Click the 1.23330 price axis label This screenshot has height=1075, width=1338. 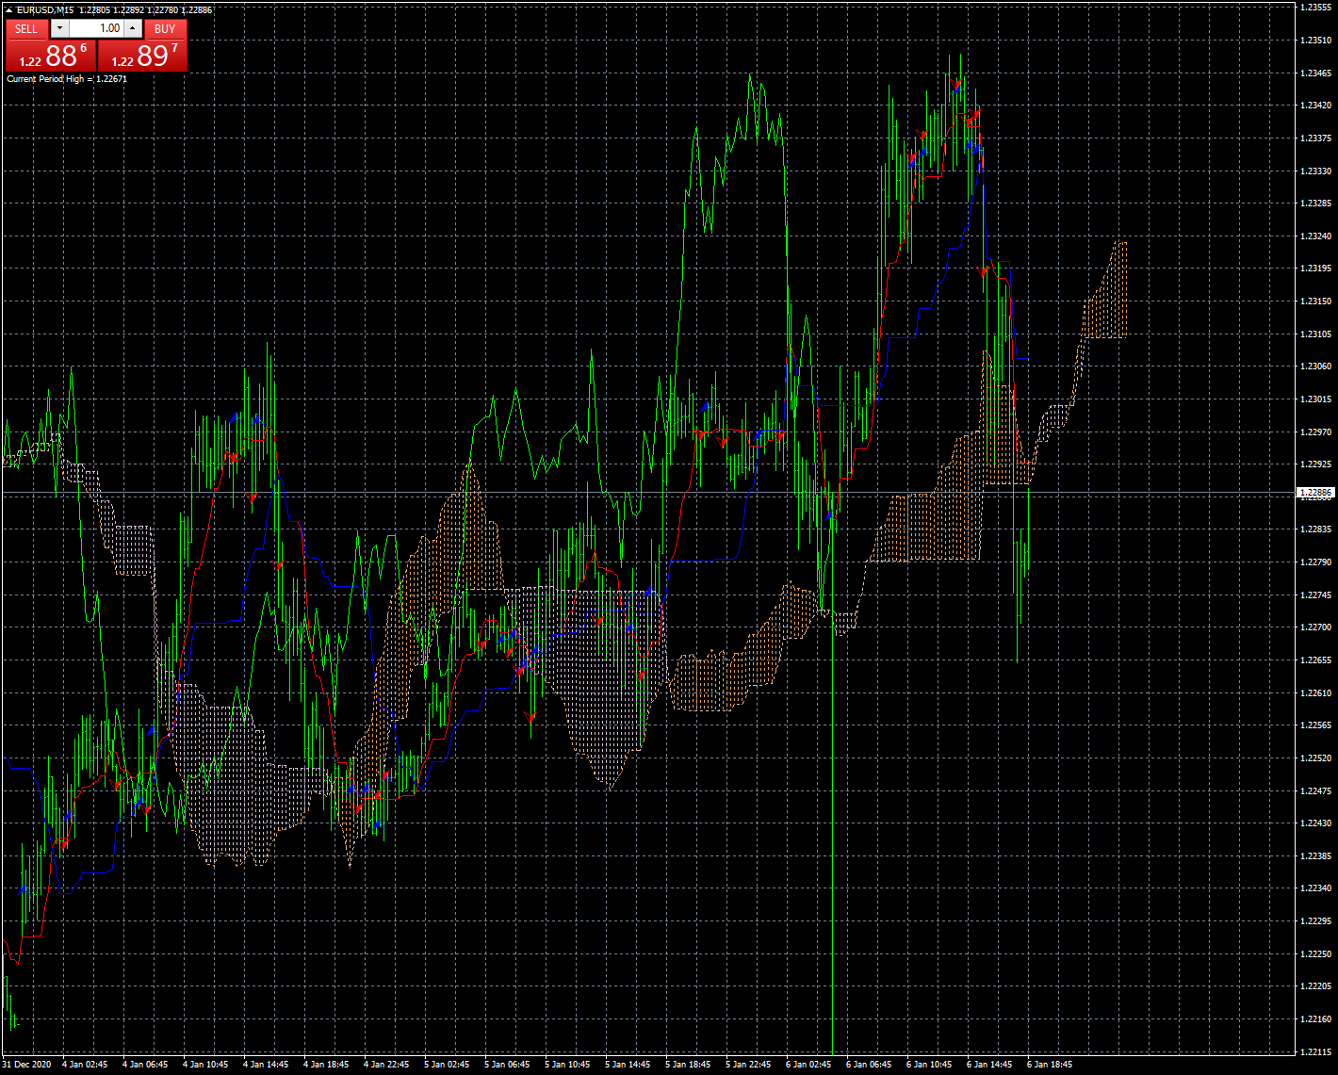pyautogui.click(x=1315, y=171)
